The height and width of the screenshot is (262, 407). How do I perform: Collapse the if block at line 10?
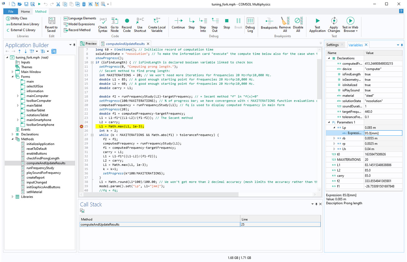(92, 63)
